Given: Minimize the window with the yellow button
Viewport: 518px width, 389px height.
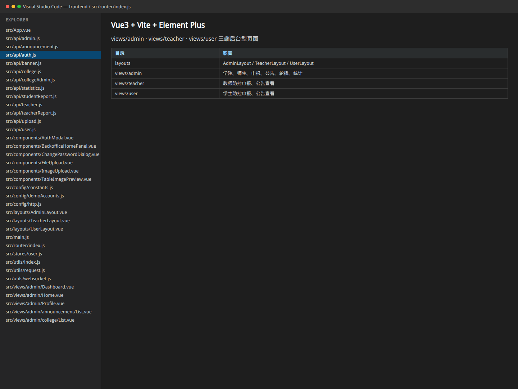Looking at the screenshot, I should (13, 6).
